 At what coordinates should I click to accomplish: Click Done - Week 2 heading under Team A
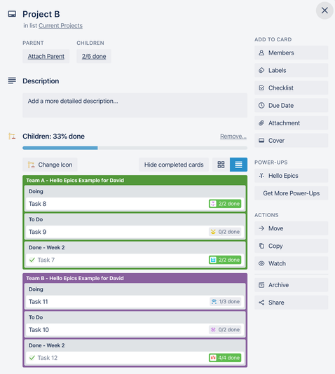point(47,248)
